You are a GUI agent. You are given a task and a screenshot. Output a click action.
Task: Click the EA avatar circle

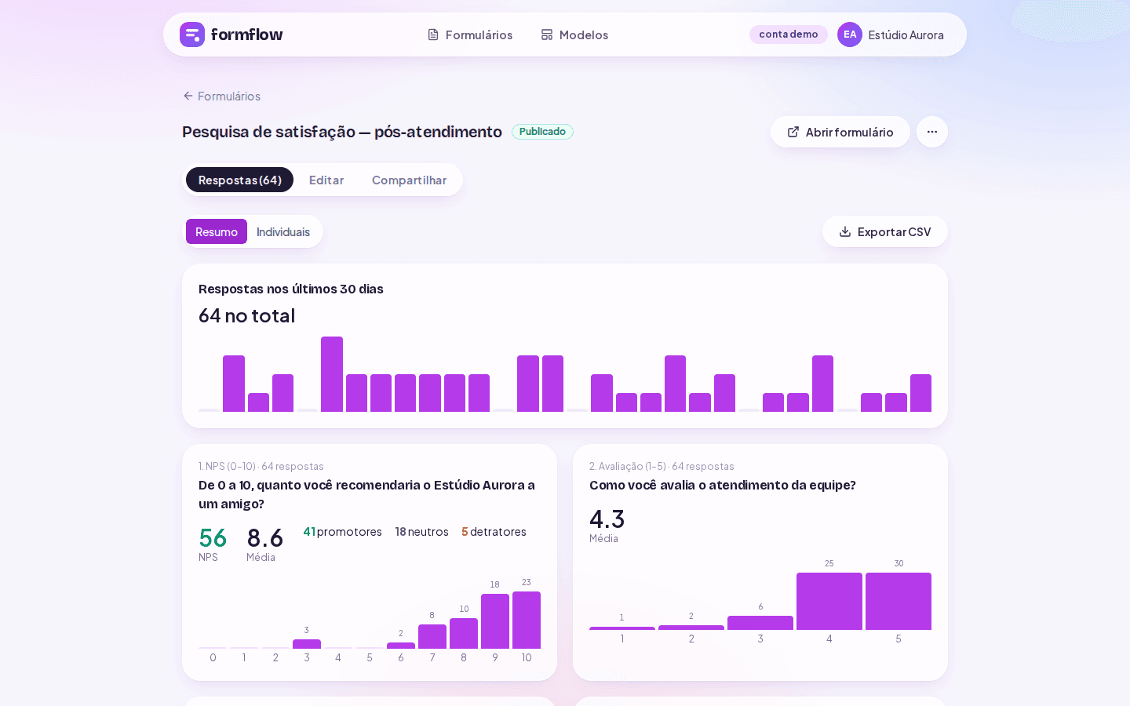pos(850,35)
